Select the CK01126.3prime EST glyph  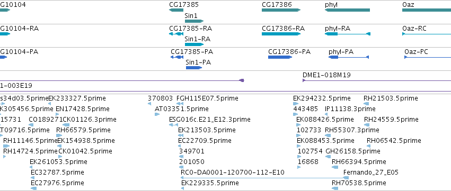point(66,125)
